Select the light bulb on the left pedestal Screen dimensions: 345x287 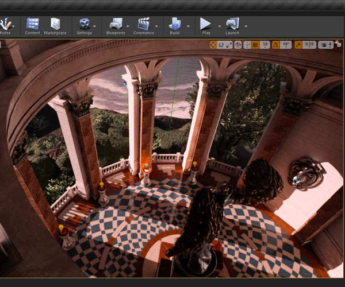pos(101,185)
